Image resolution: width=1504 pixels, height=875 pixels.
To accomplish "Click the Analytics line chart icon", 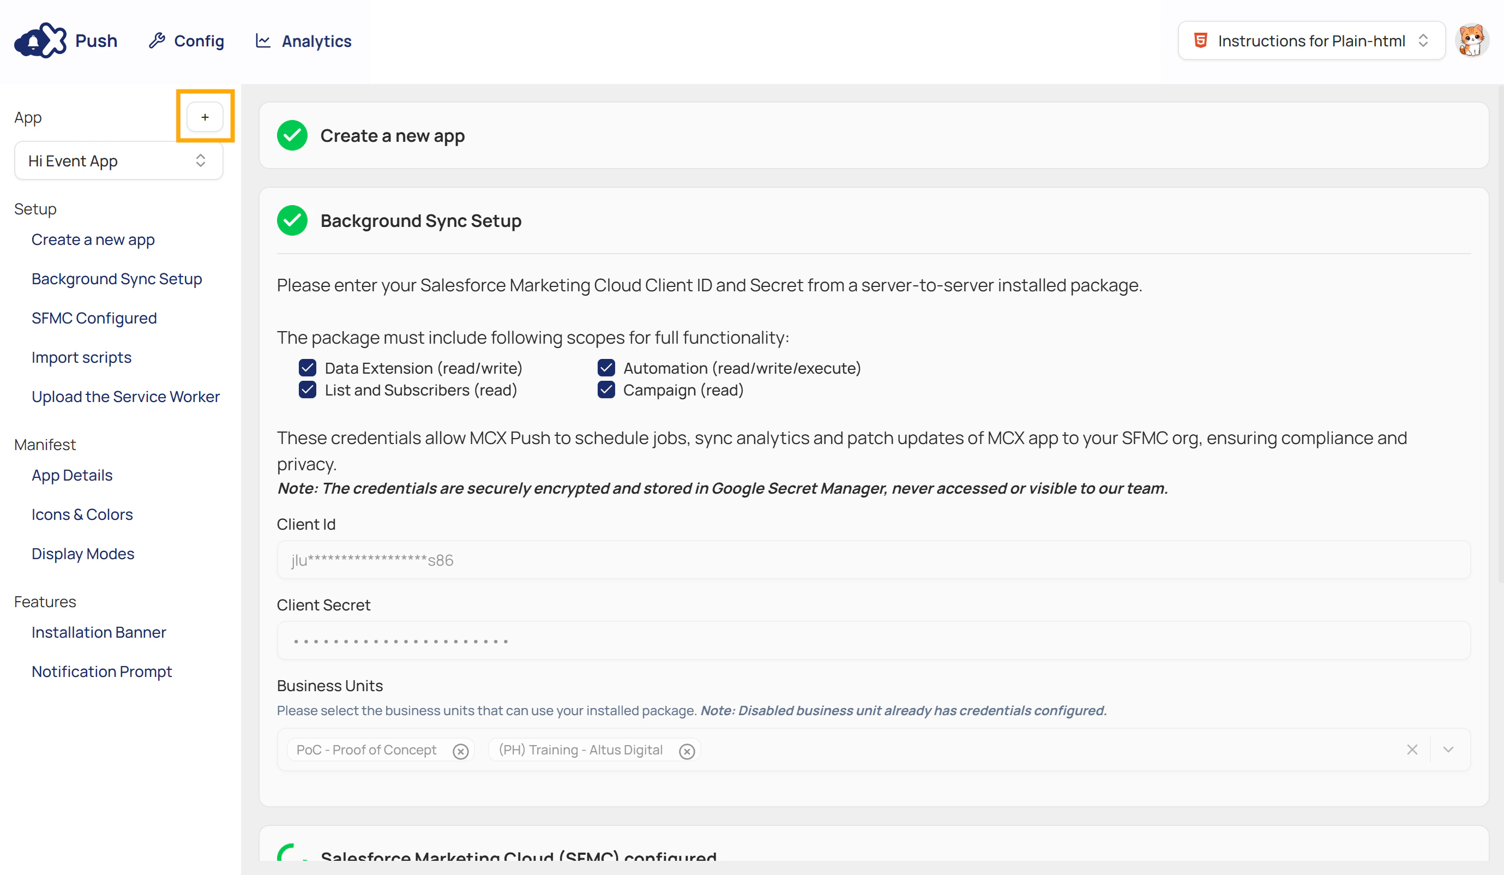I will [263, 40].
